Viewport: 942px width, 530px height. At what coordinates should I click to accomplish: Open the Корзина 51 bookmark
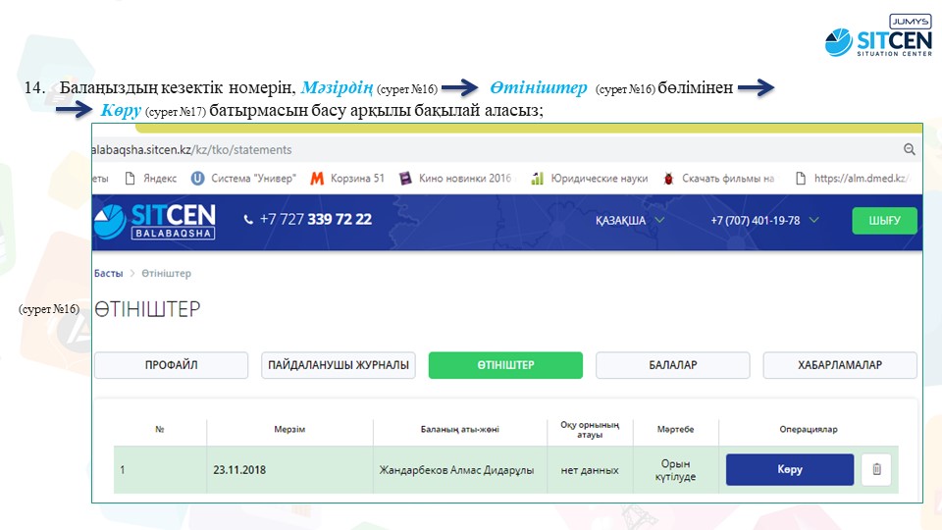[347, 179]
